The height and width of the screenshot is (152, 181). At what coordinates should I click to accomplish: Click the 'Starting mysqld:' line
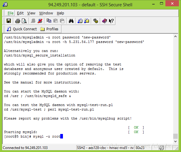click(21, 132)
